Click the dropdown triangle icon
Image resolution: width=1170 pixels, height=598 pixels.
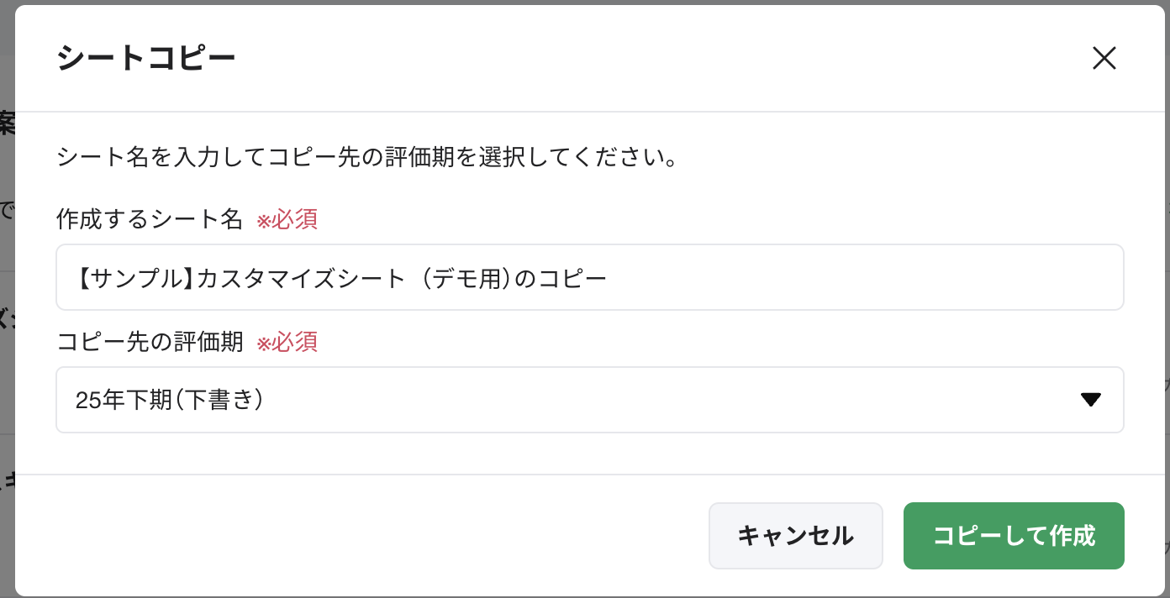coord(1091,400)
